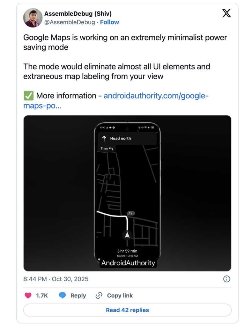Like the tweet with the heart icon
Image resolution: width=252 pixels, height=327 pixels.
tap(28, 295)
